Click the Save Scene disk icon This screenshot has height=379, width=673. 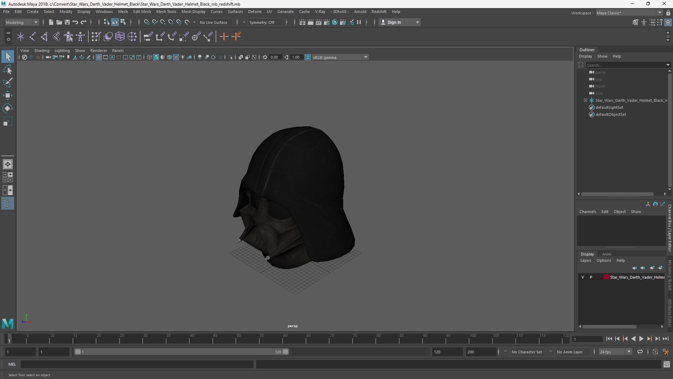(67, 22)
